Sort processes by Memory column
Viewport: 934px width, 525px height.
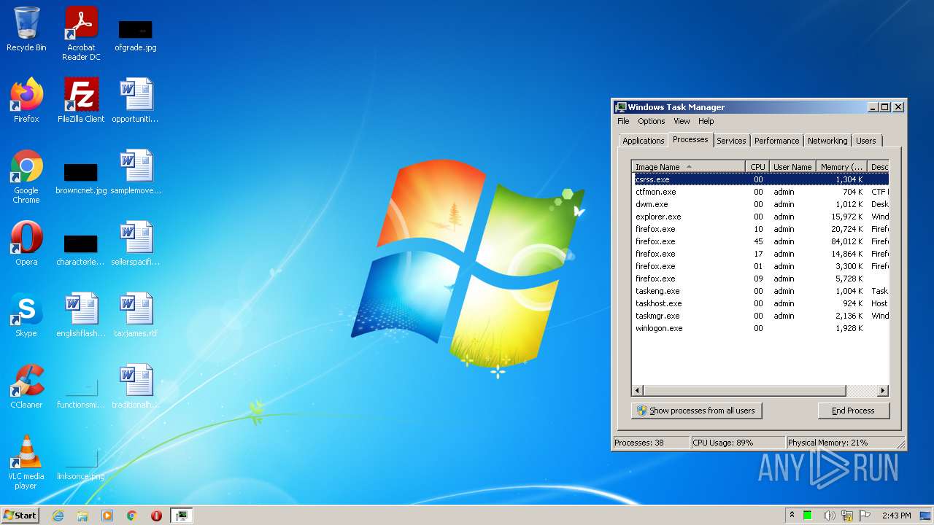[x=841, y=167]
